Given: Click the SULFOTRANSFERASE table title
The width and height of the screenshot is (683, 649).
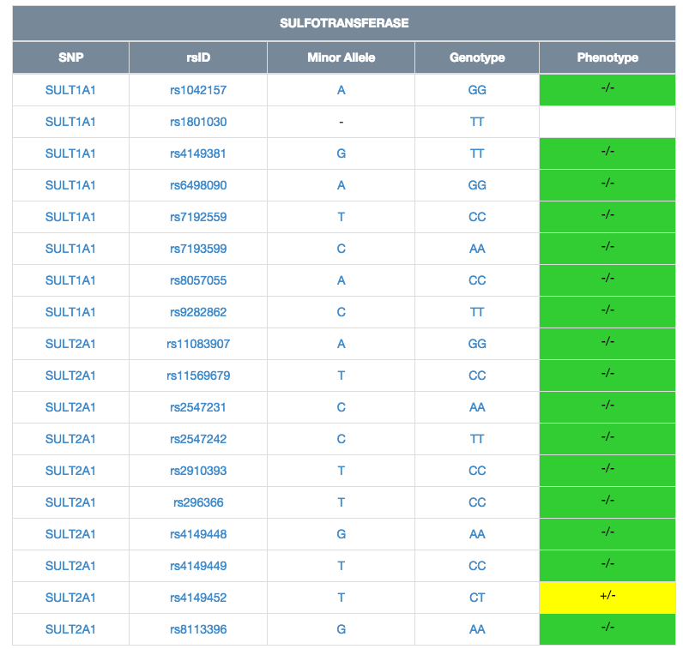Looking at the screenshot, I should point(344,23).
